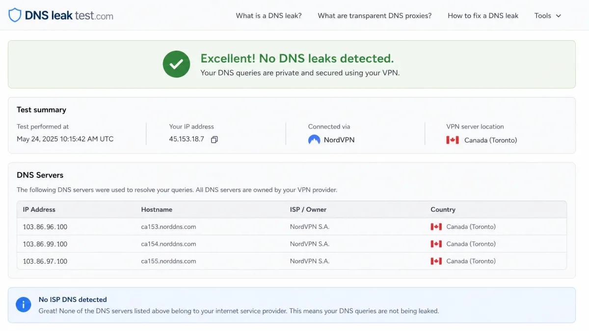Click the VPN server location label
The image size is (589, 331).
475,127
